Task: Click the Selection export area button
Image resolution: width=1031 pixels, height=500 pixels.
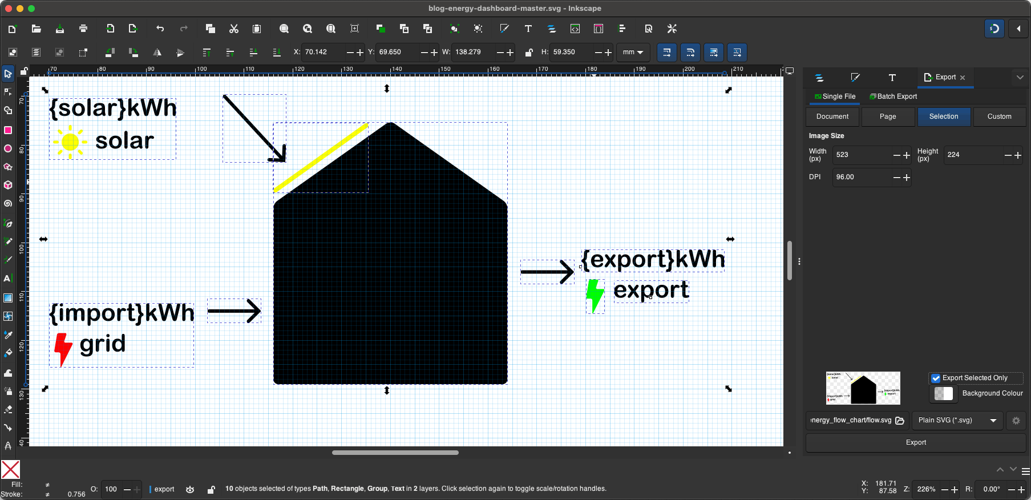Action: click(944, 116)
